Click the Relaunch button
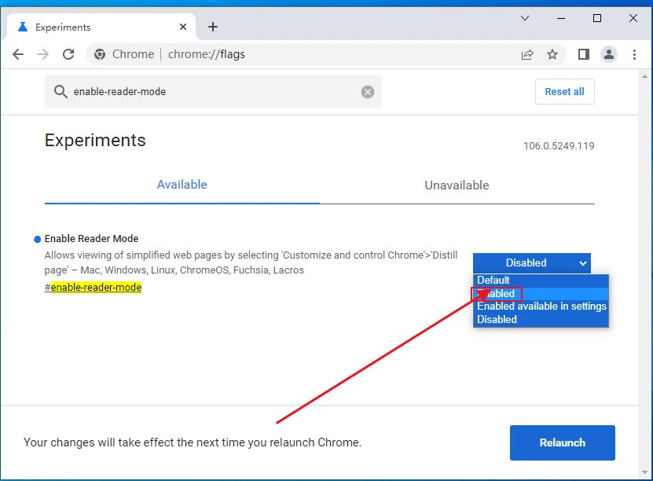The width and height of the screenshot is (653, 481). point(562,442)
